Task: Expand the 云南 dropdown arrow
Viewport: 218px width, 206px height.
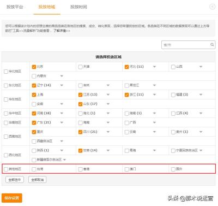Action: 154,132
